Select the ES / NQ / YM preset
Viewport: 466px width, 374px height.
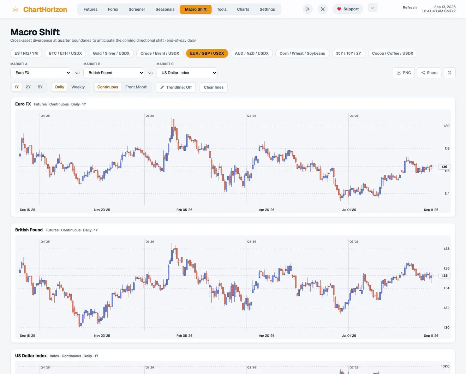[26, 53]
